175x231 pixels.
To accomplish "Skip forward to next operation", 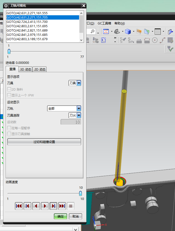I will click(62, 206).
